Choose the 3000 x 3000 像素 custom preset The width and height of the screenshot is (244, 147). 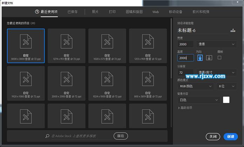tap(26, 46)
